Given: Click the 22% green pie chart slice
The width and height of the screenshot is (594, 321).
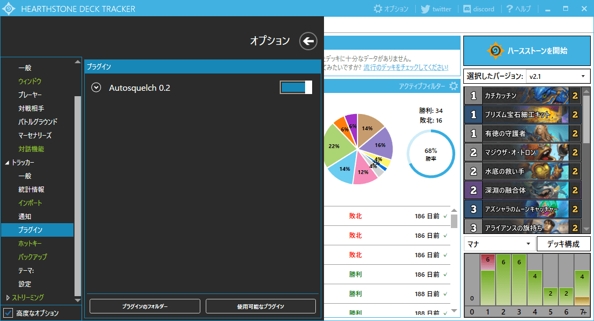Looking at the screenshot, I should tap(336, 146).
